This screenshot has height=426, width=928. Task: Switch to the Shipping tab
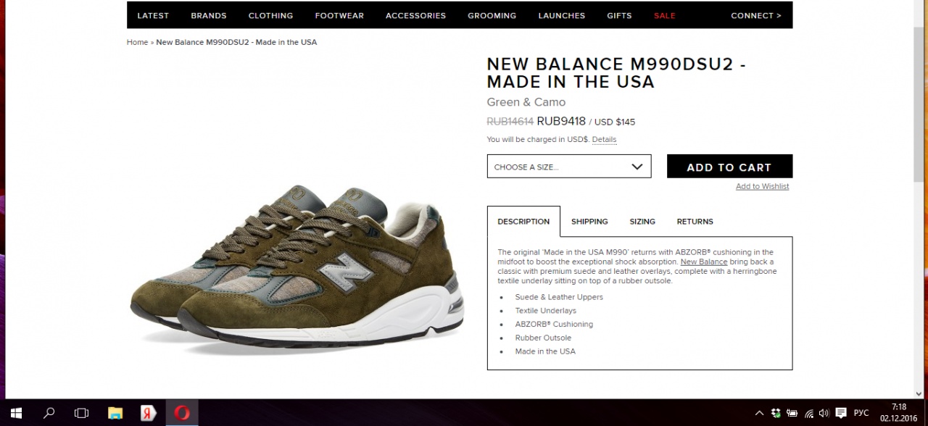pyautogui.click(x=589, y=222)
